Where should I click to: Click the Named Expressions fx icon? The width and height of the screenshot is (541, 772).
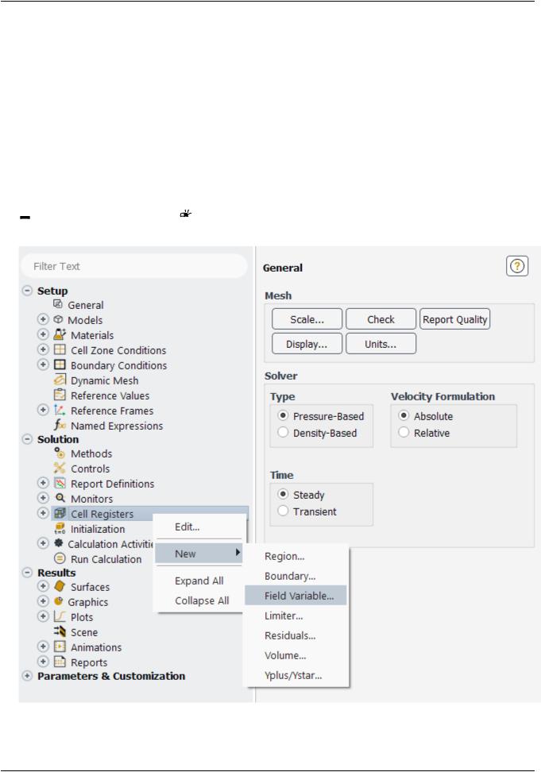coord(60,425)
